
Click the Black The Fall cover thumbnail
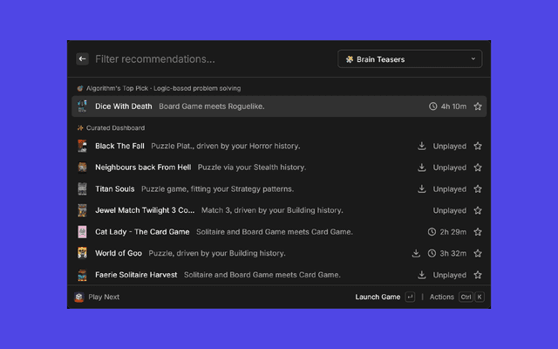coord(82,146)
